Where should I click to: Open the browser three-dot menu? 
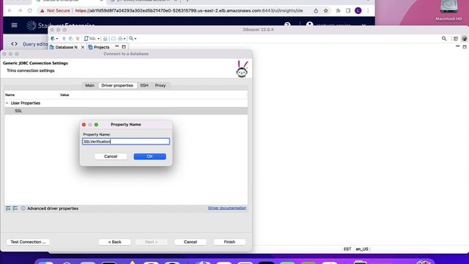click(x=368, y=10)
